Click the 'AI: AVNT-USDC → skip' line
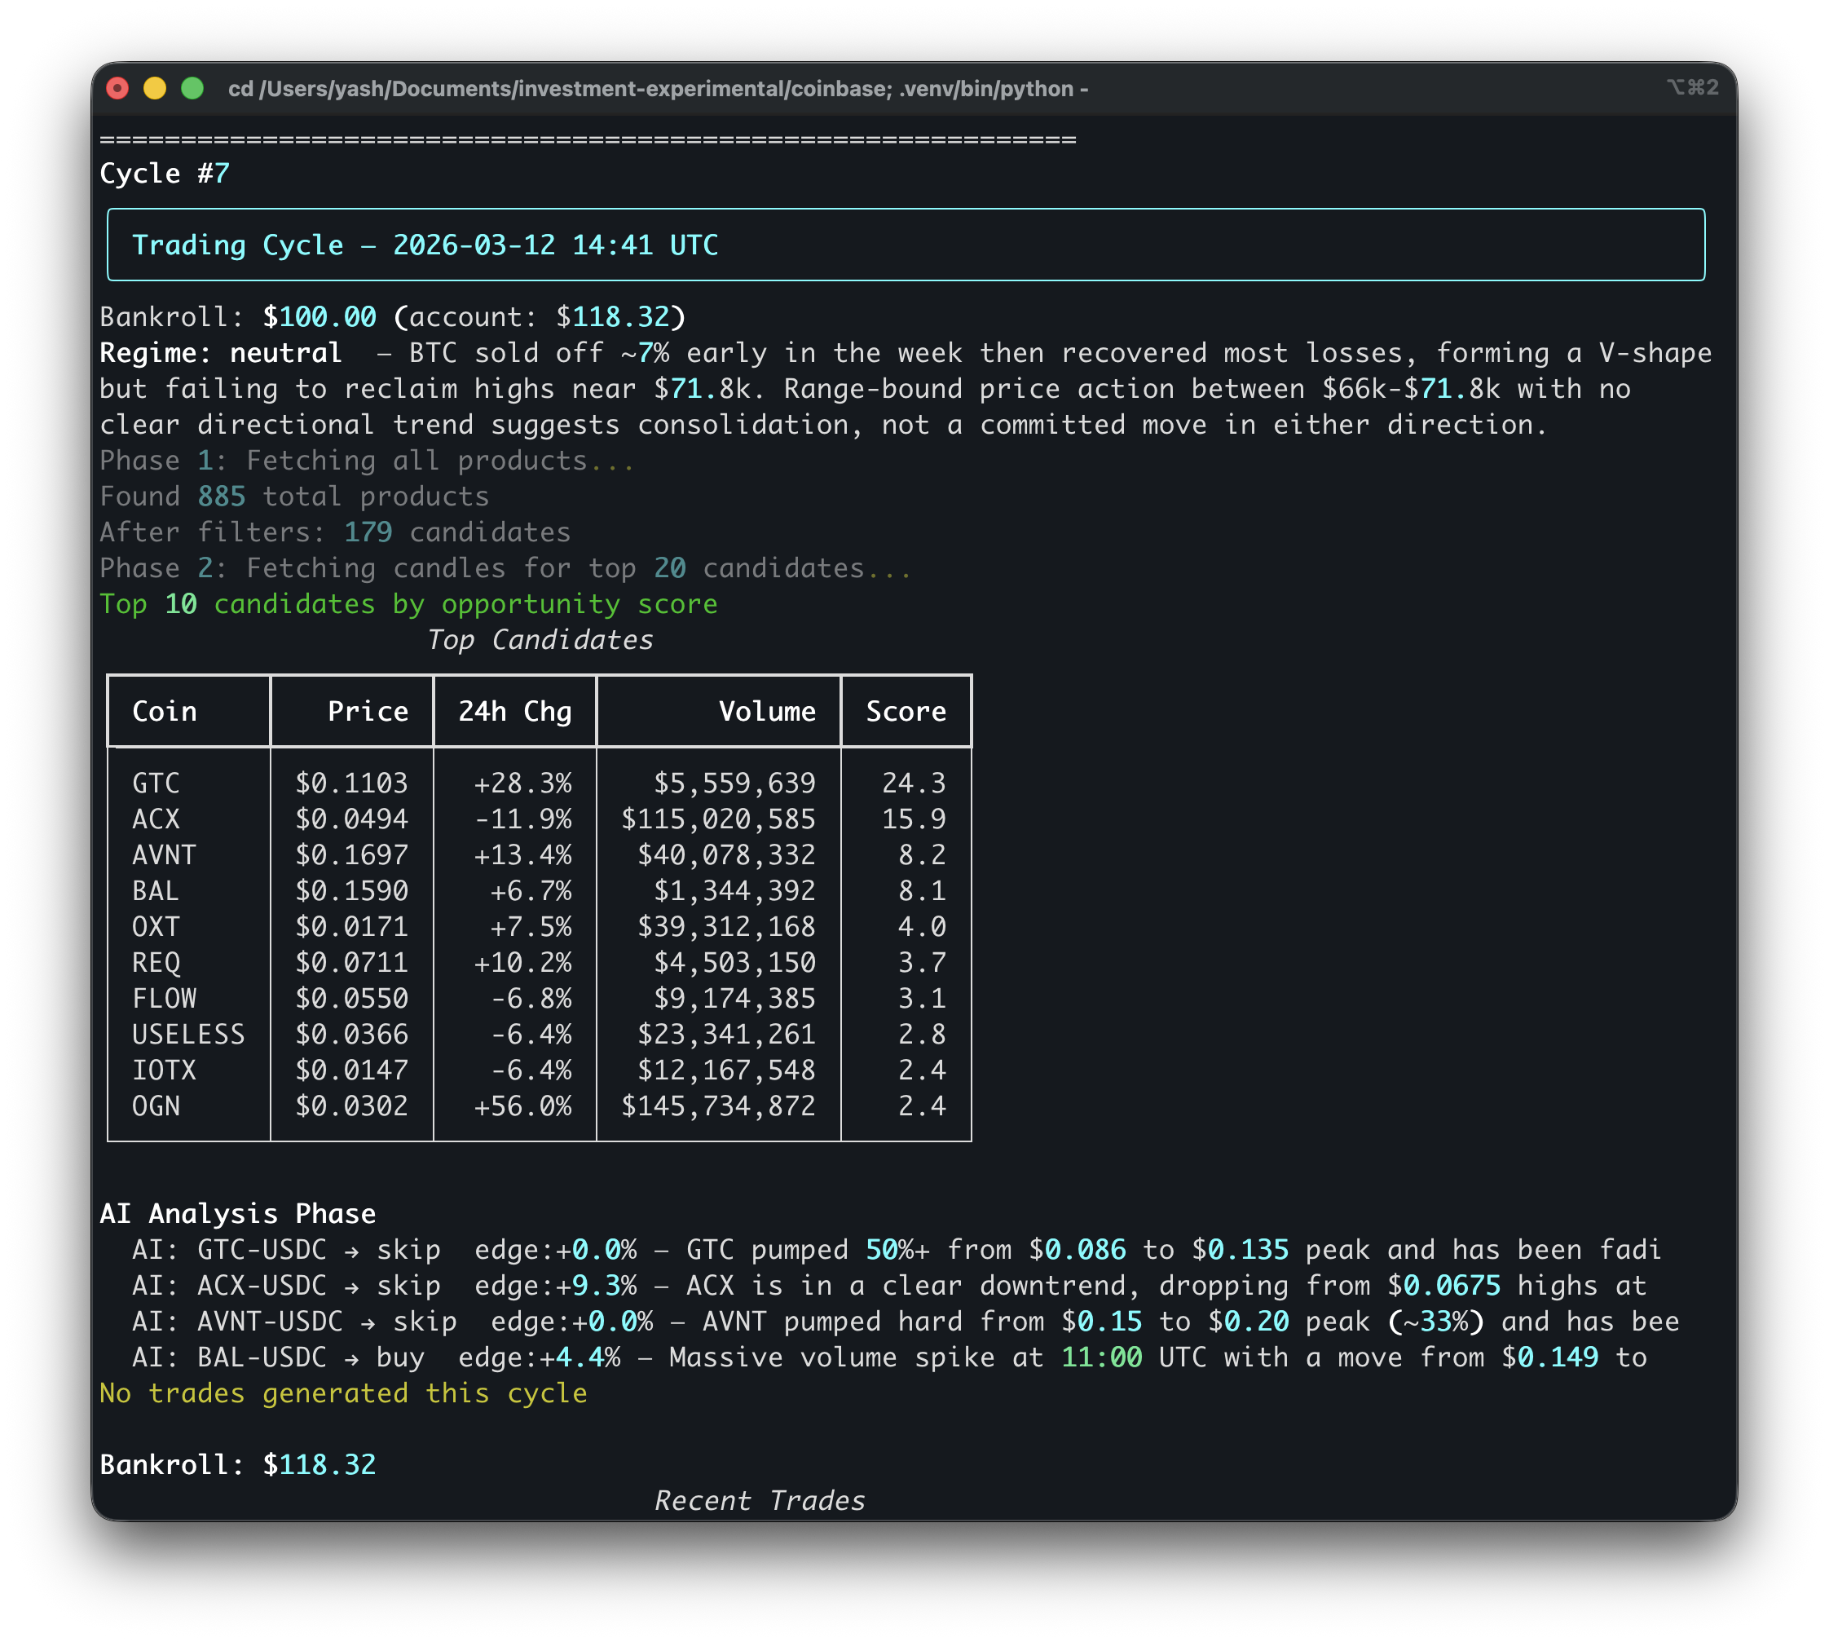This screenshot has height=1642, width=1829. point(905,1322)
